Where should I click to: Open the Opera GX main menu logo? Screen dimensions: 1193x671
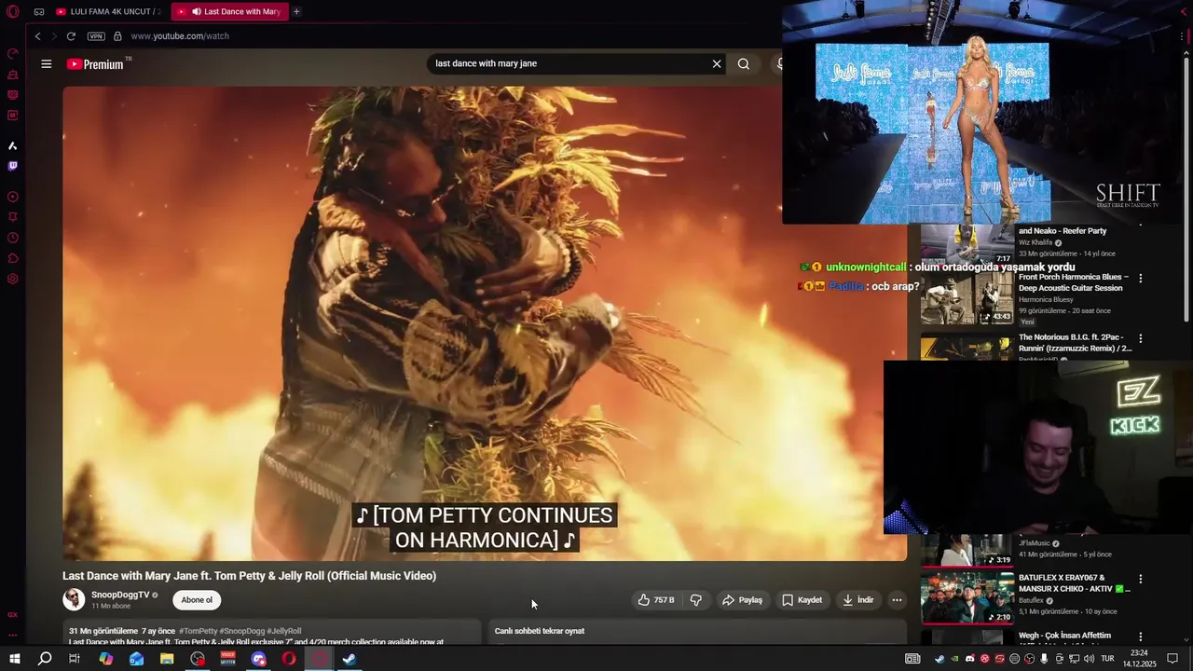(x=13, y=12)
